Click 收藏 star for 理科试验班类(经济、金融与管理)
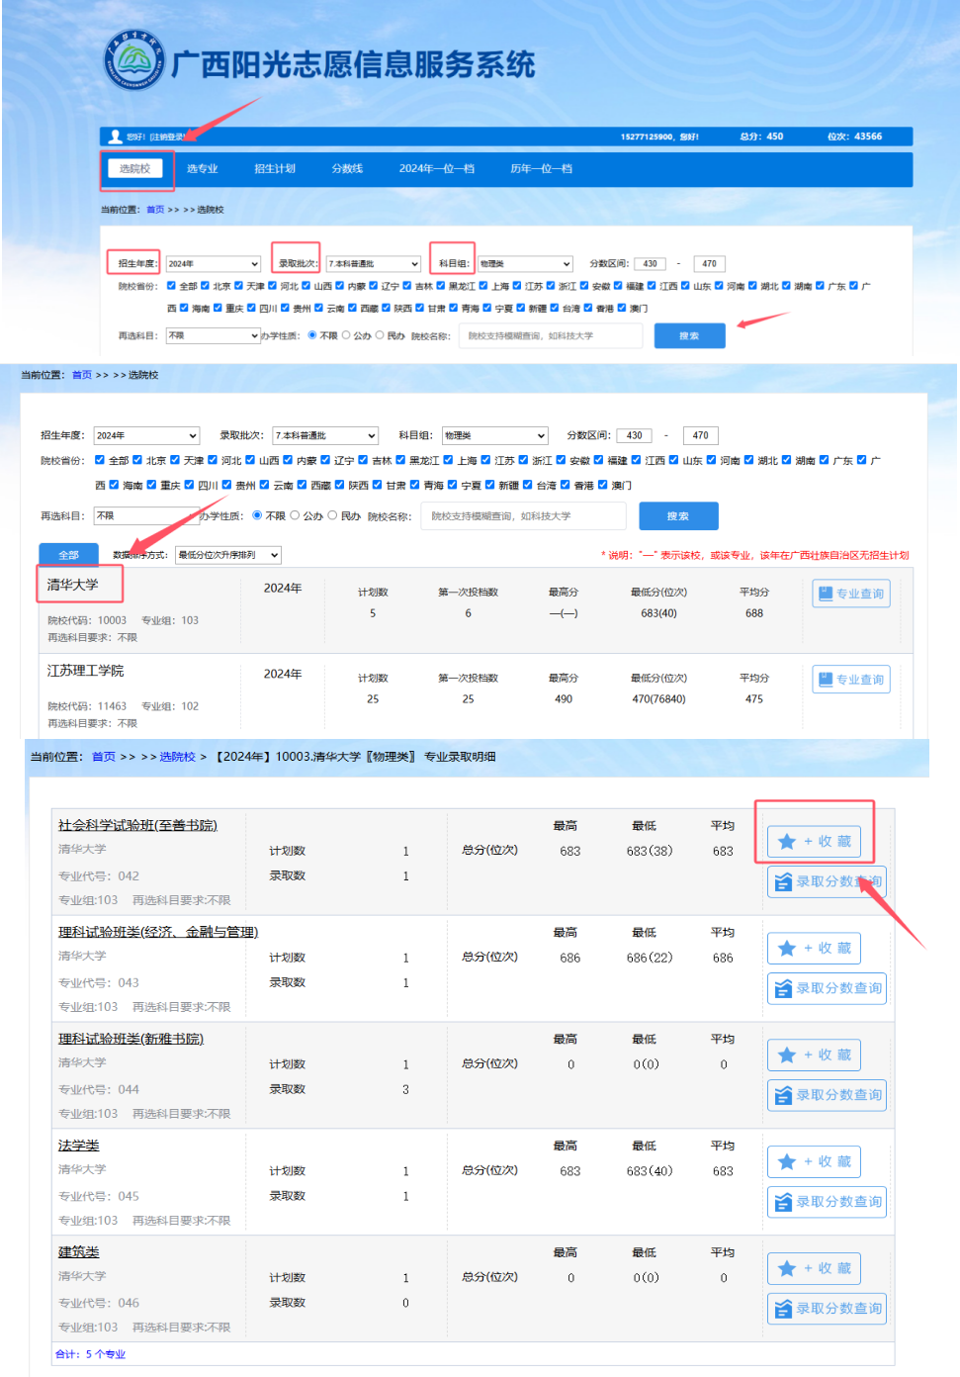The height and width of the screenshot is (1377, 960). tap(814, 949)
